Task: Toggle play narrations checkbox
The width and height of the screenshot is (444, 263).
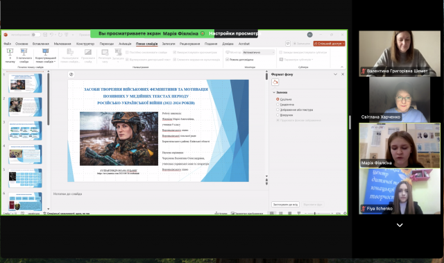Action: click(x=127, y=60)
